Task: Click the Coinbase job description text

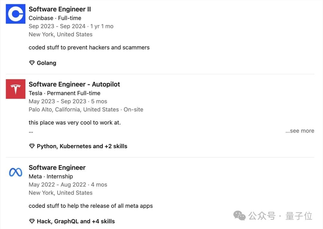Action: coord(89,47)
